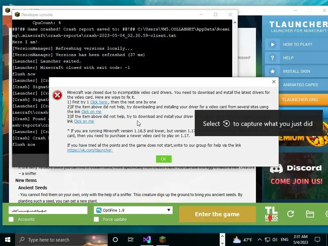Click the username input field
This screenshot has height=246, width=328.
point(48,210)
